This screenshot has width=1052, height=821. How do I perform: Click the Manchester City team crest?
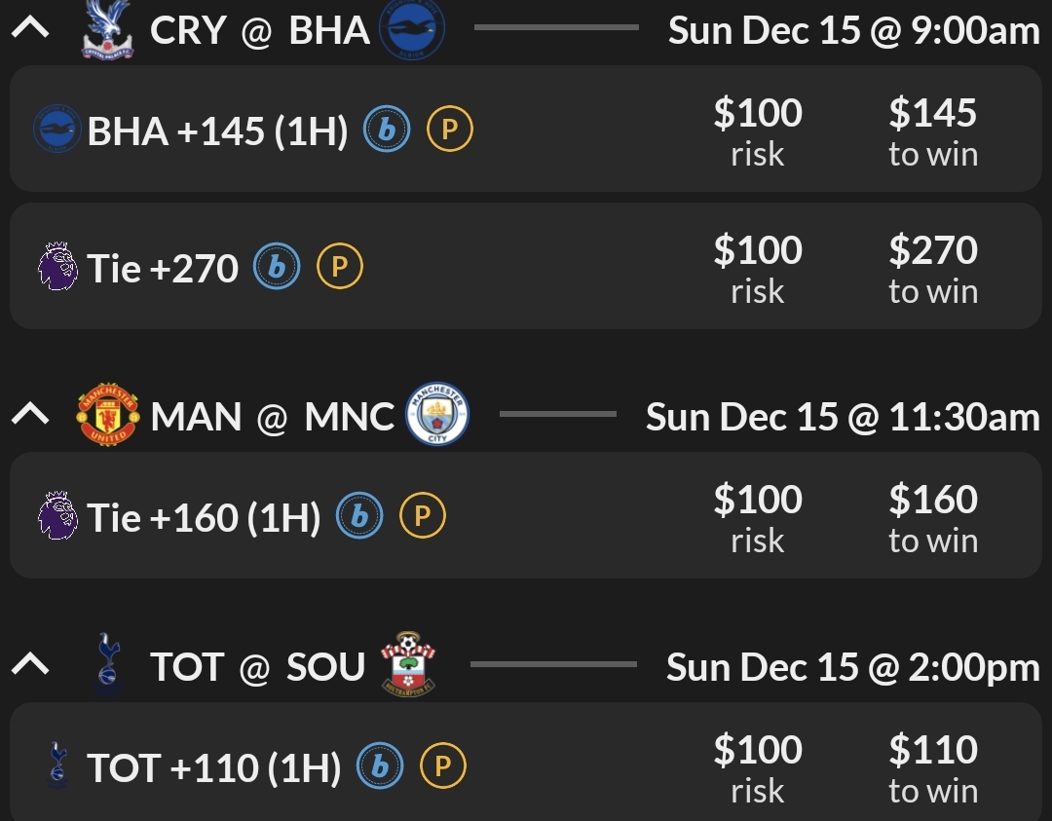436,415
